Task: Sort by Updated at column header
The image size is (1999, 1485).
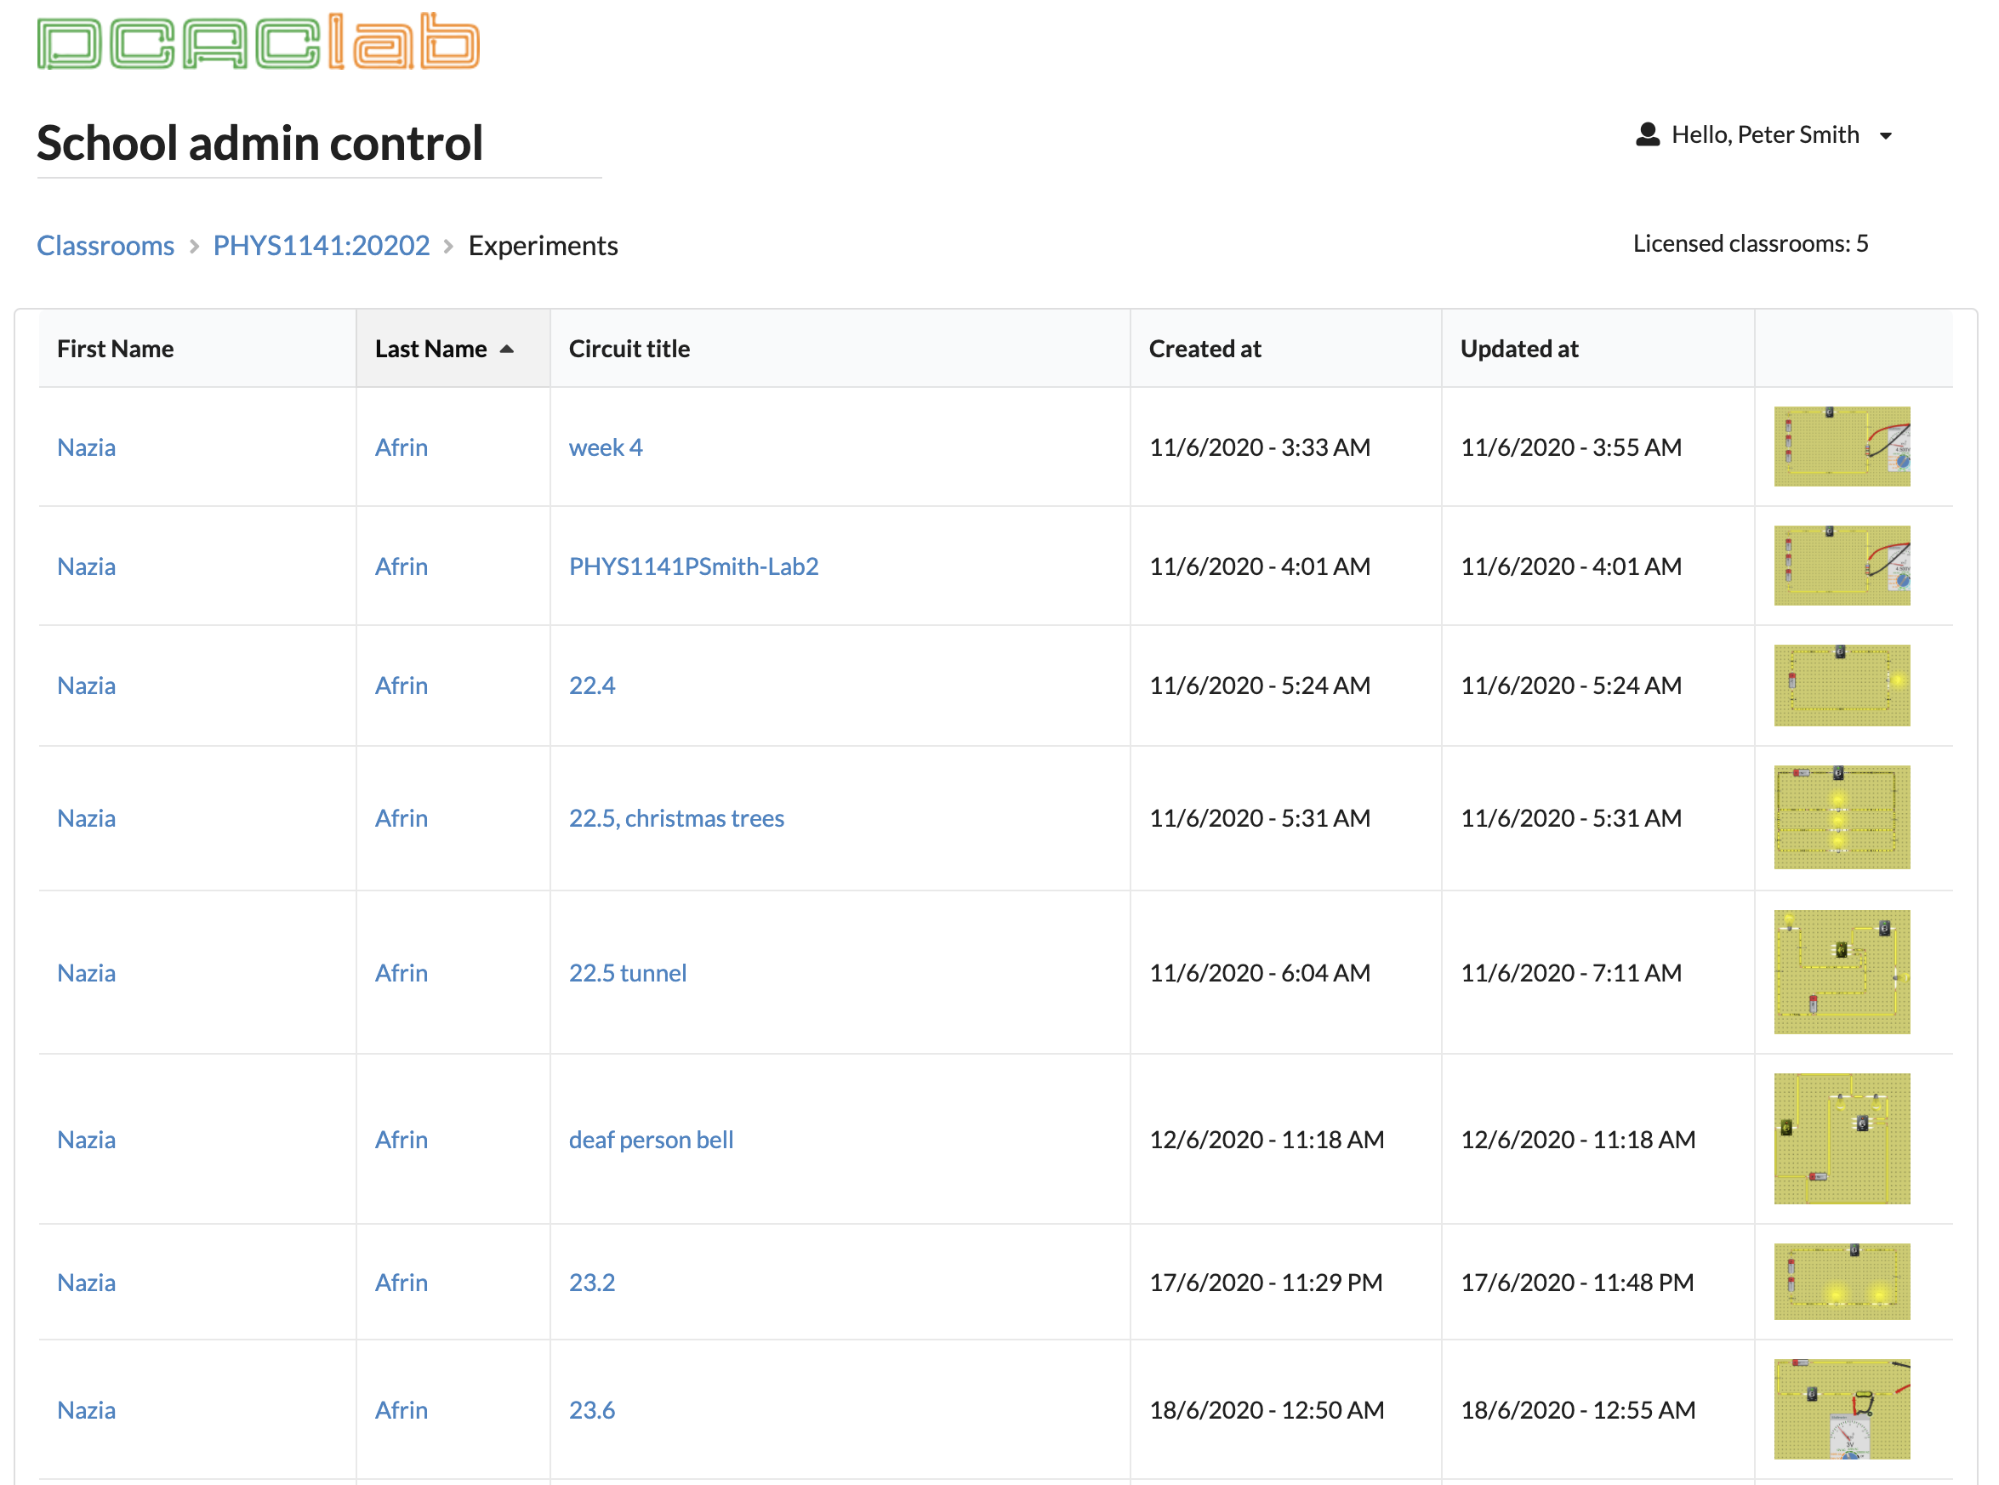Action: tap(1519, 349)
